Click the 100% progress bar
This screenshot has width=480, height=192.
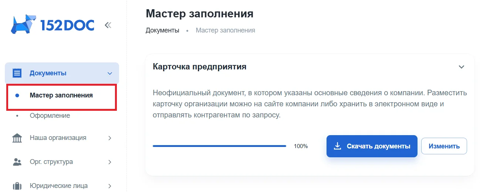(x=219, y=146)
